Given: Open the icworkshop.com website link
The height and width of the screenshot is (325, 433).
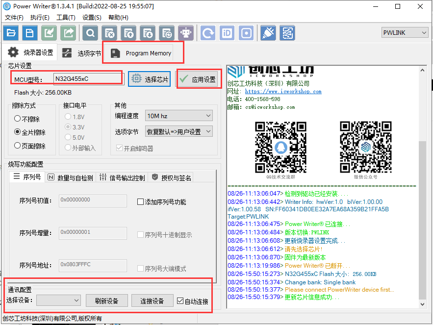Looking at the screenshot, I should (283, 91).
